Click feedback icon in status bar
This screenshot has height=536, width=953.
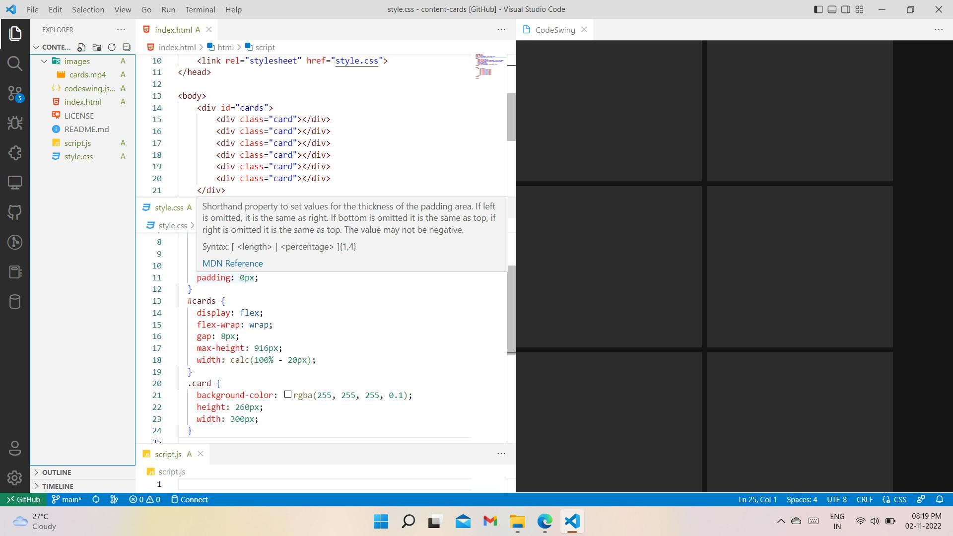click(921, 499)
